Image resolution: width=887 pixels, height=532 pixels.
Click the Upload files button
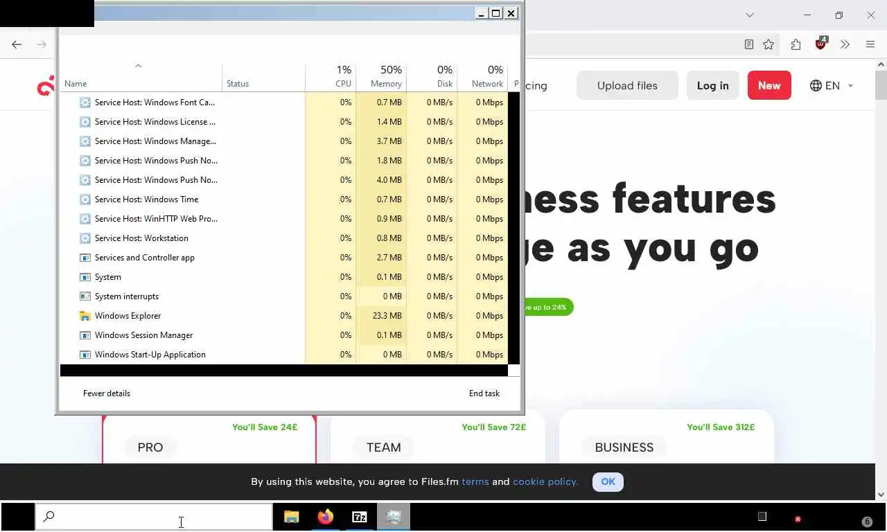point(627,86)
